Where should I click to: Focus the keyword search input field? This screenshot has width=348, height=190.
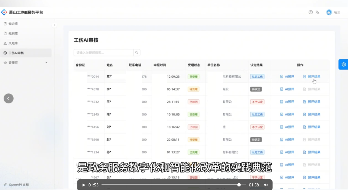[x=103, y=53]
